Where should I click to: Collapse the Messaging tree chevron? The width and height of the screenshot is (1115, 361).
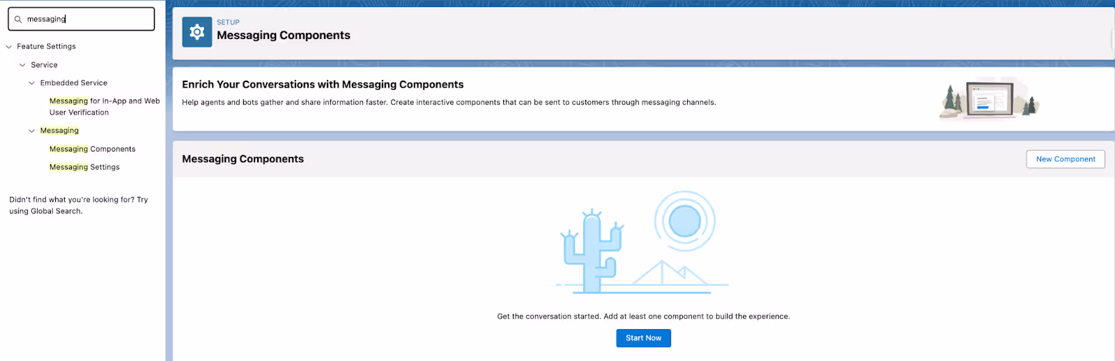coord(31,131)
